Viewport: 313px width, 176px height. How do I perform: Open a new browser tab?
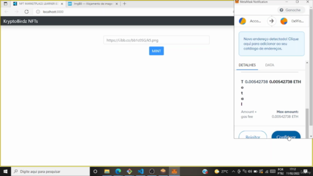pyautogui.click(x=125, y=3)
